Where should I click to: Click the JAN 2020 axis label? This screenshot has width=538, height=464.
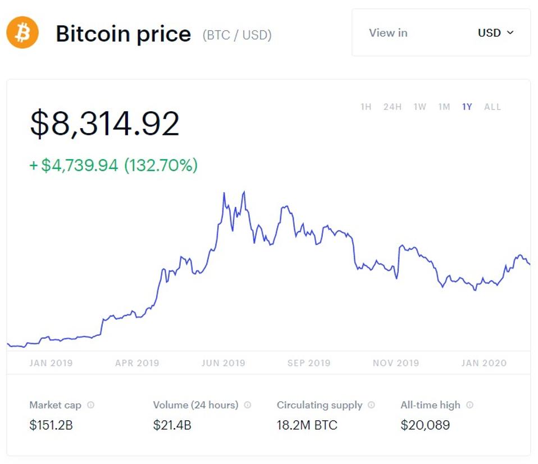(x=484, y=363)
